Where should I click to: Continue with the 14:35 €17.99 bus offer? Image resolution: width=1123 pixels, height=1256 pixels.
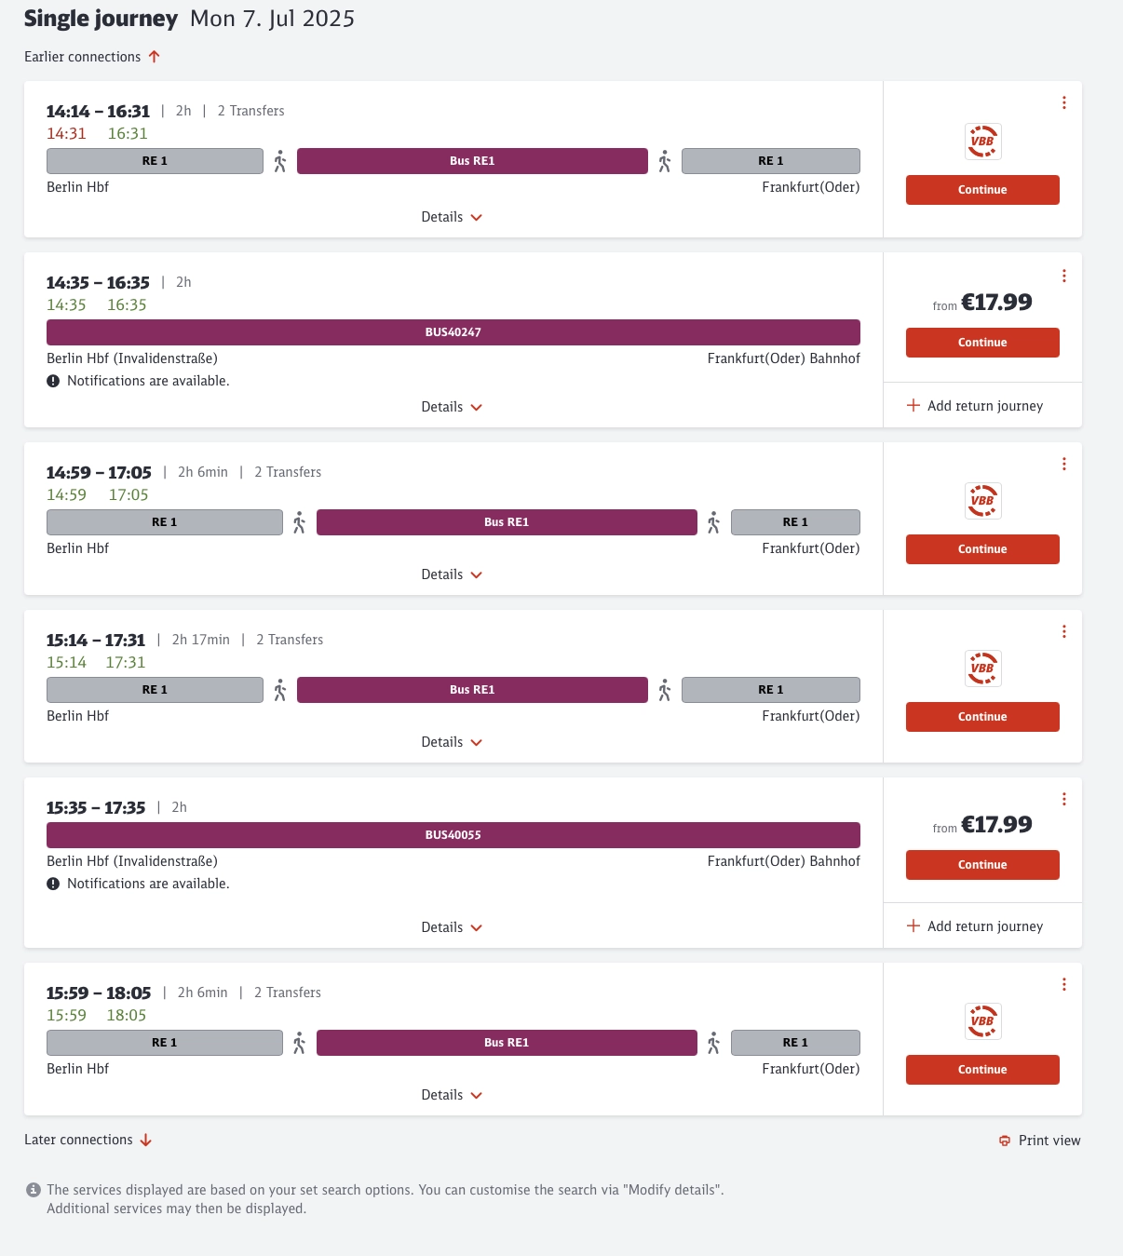[982, 343]
